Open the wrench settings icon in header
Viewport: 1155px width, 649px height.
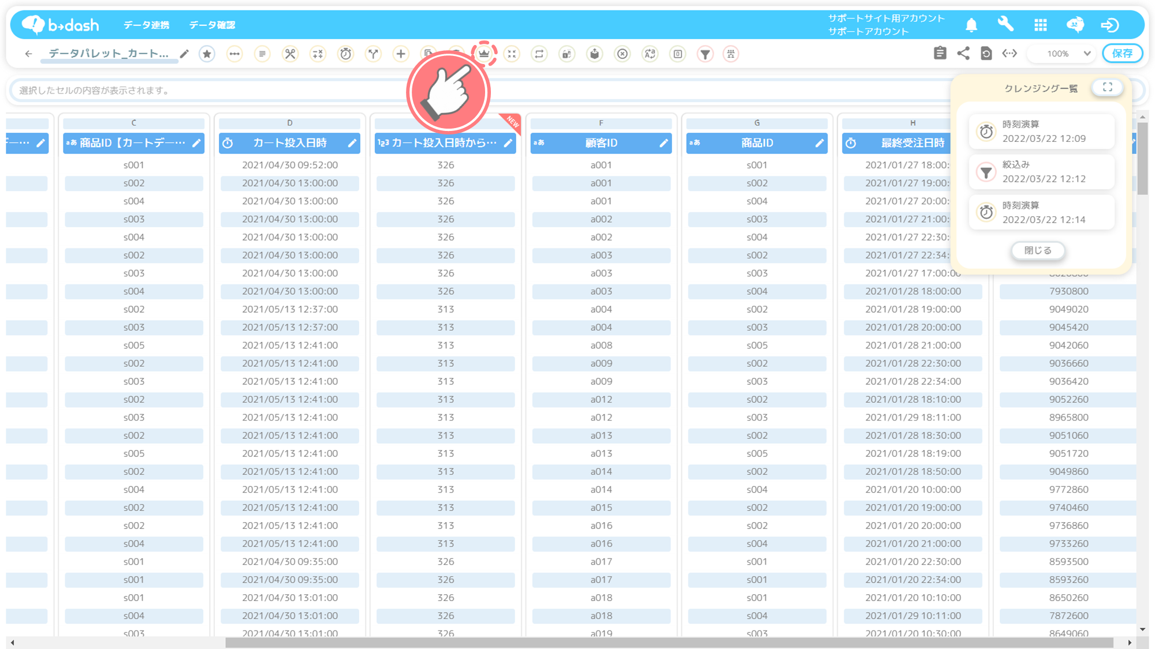click(1005, 24)
